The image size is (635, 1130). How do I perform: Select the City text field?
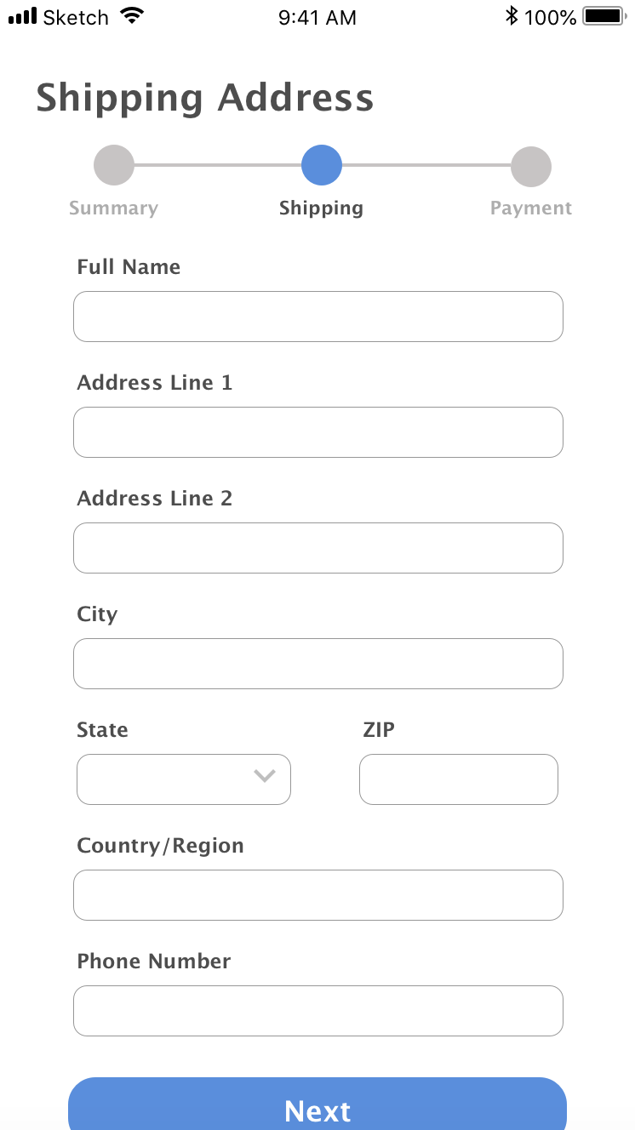click(x=318, y=664)
